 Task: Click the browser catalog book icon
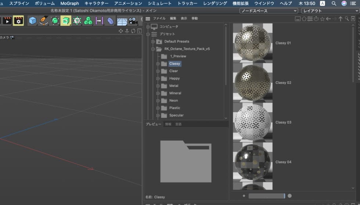(316, 19)
